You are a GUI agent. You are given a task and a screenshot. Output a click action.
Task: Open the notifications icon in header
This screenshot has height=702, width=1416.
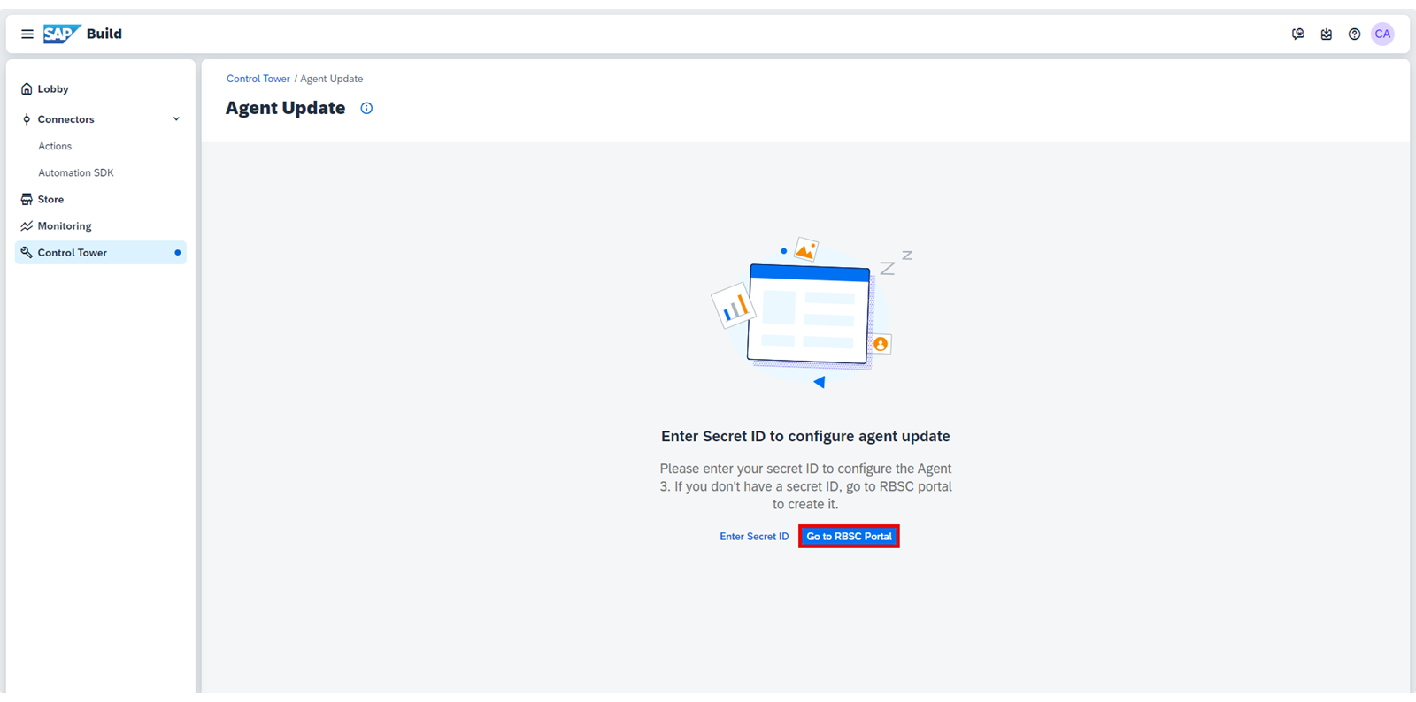pyautogui.click(x=1327, y=34)
